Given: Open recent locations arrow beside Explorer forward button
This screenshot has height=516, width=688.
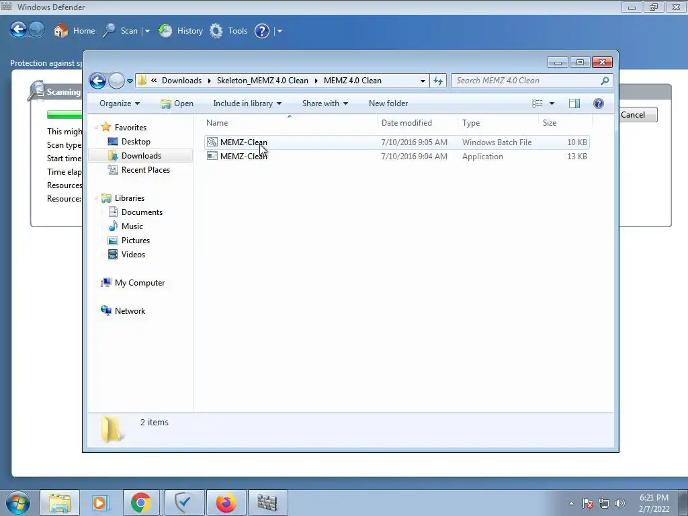Looking at the screenshot, I should [x=130, y=81].
